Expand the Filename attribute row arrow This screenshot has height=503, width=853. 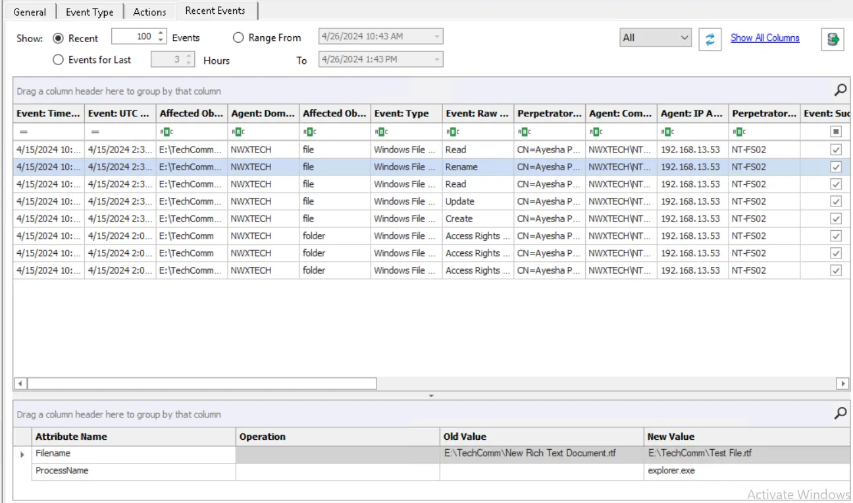coord(23,454)
